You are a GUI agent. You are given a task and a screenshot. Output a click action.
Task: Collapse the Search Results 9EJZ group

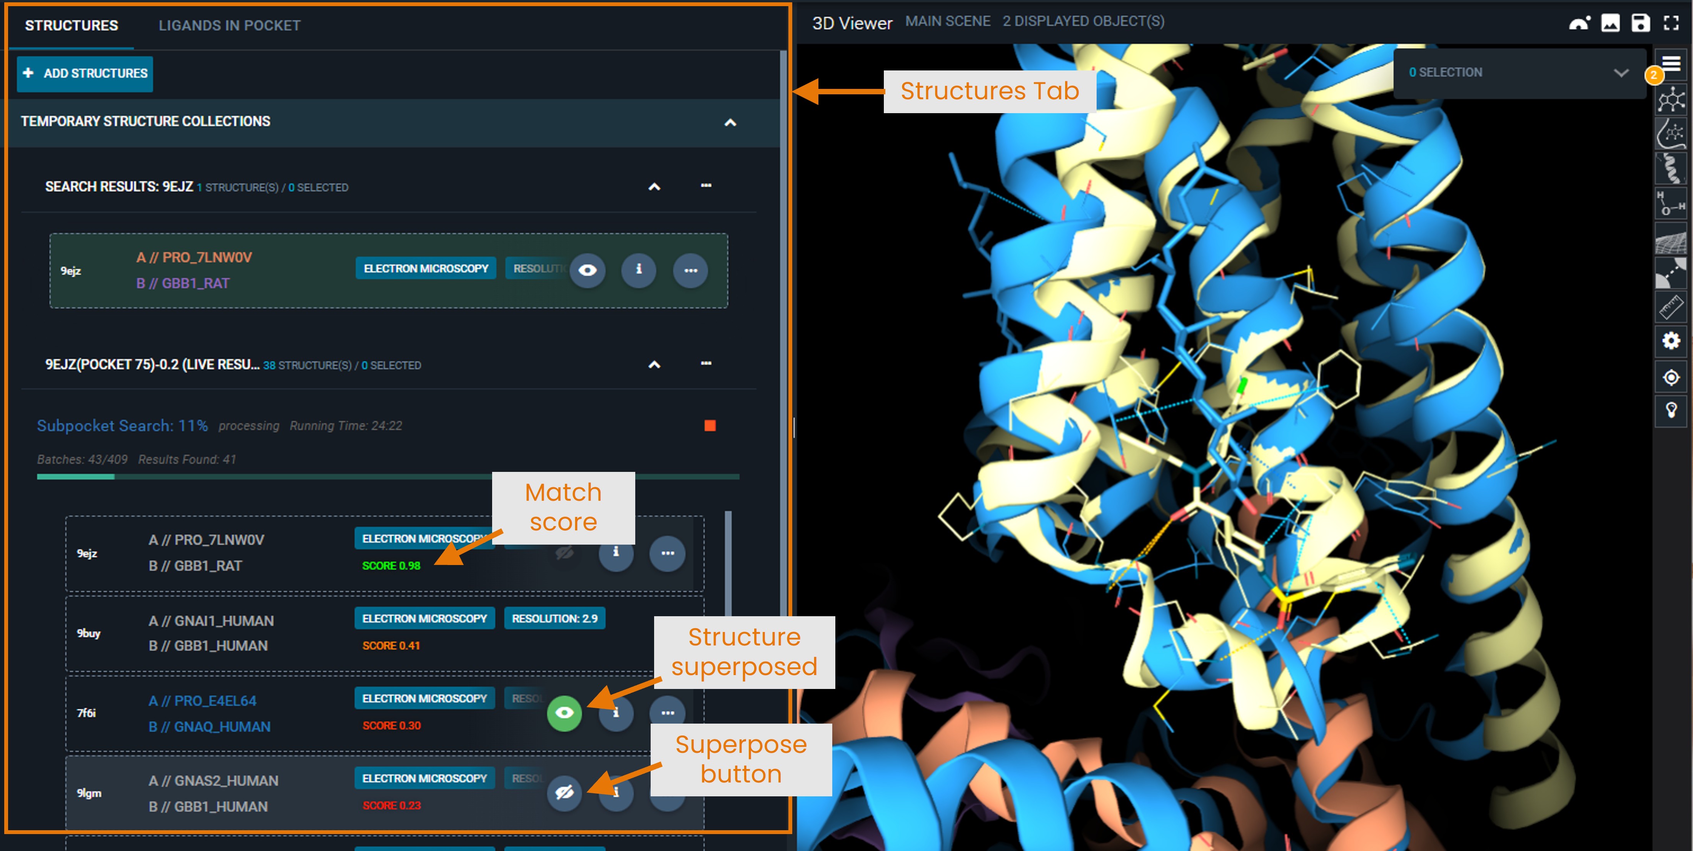pyautogui.click(x=654, y=187)
